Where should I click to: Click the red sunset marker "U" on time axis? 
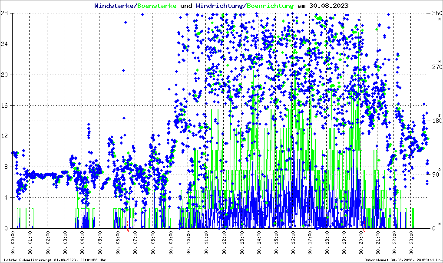364,230
